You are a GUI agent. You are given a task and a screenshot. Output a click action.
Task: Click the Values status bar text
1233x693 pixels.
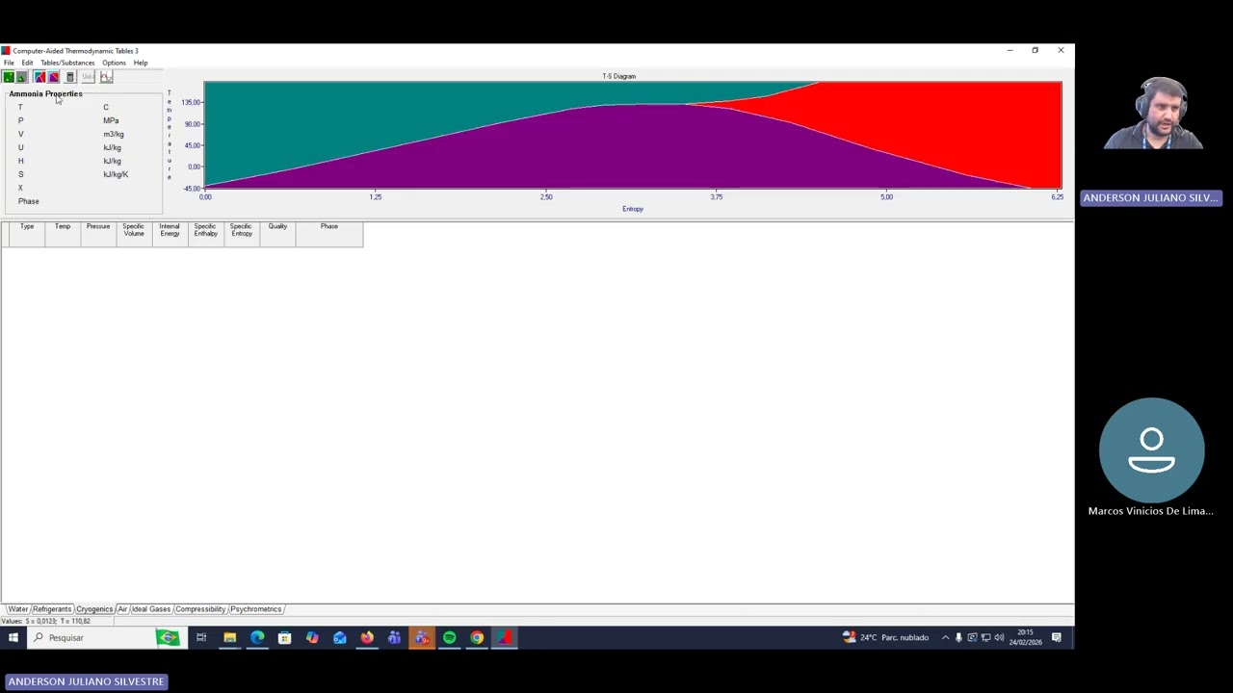pos(46,621)
